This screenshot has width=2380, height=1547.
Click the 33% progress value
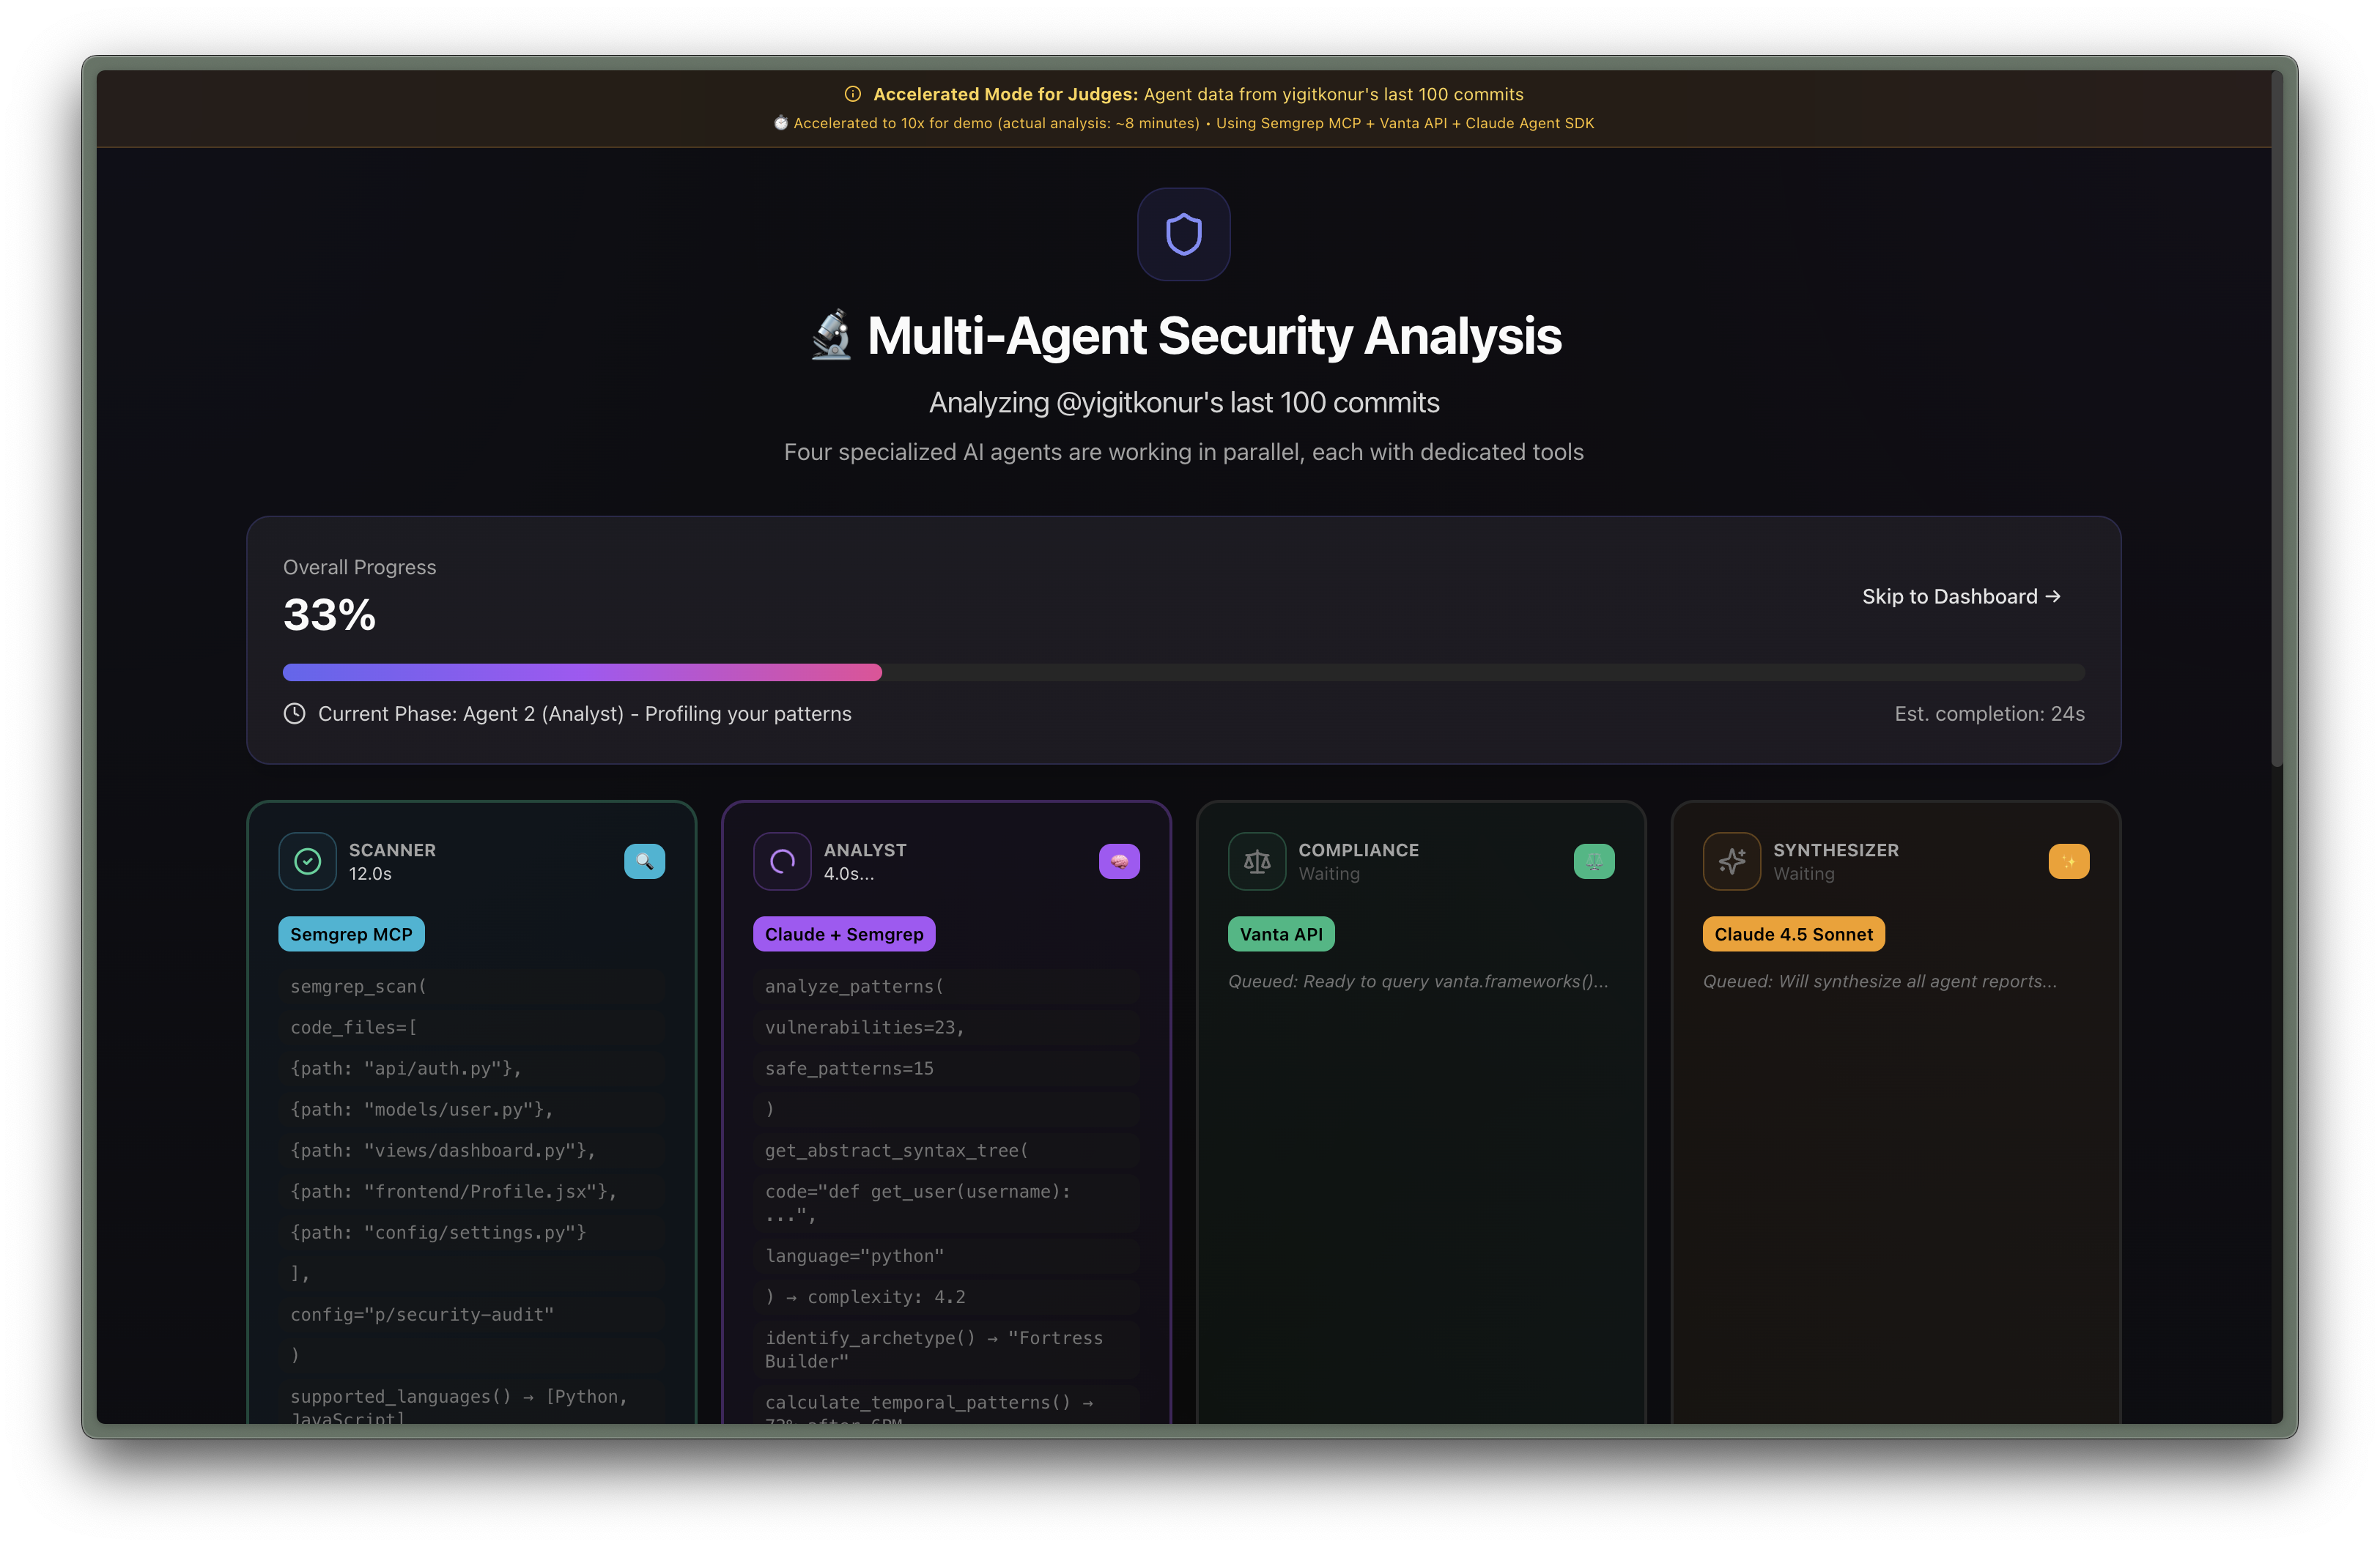pyautogui.click(x=329, y=615)
